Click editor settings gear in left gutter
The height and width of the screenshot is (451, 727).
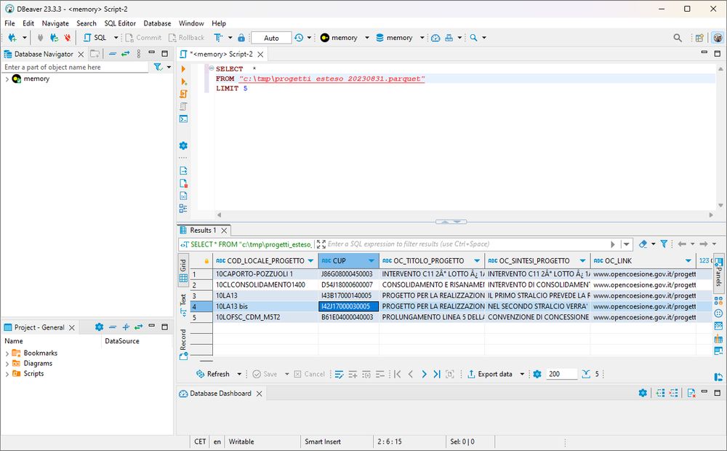tap(184, 145)
